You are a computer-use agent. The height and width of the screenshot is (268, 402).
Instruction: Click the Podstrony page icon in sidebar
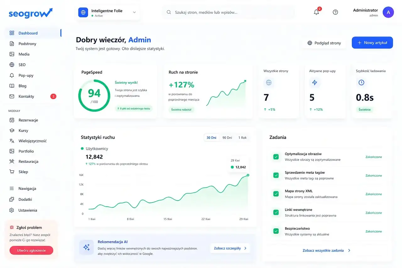12,44
